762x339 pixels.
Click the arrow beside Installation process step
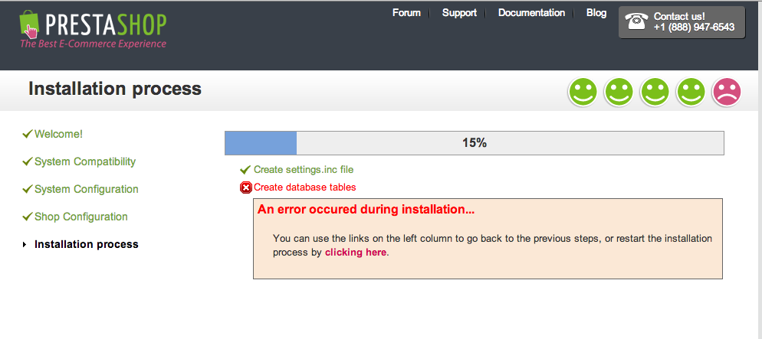pos(25,244)
